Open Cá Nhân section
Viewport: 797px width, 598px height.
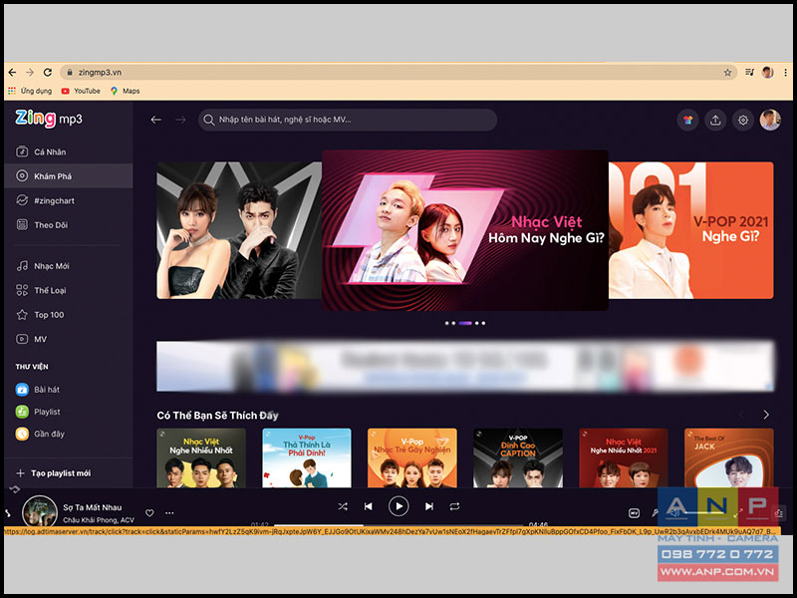pyautogui.click(x=69, y=151)
